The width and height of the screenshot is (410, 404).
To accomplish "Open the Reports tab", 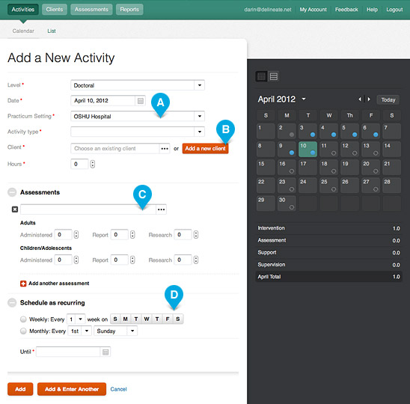I will tap(129, 10).
